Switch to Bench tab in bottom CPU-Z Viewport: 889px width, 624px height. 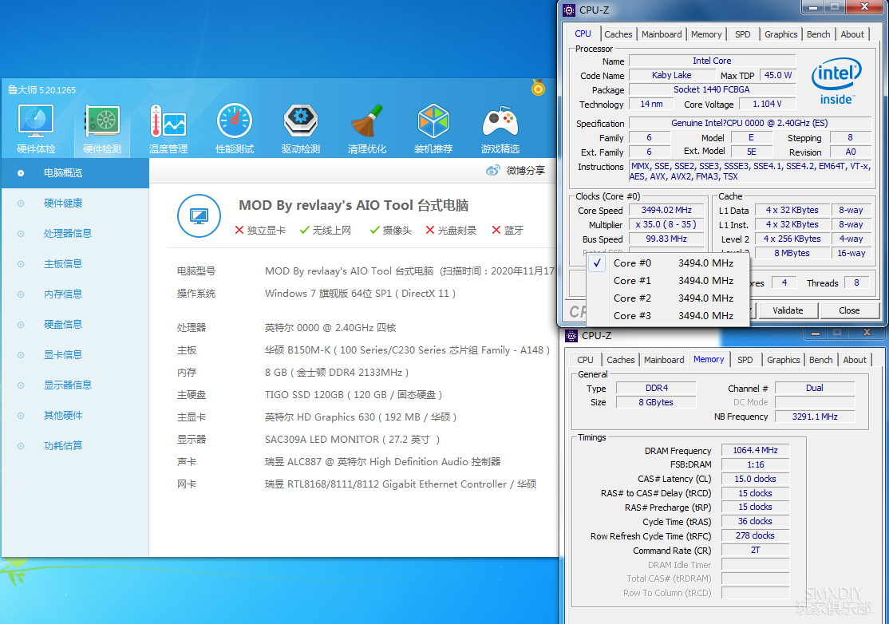[x=821, y=360]
